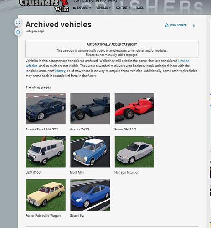Select the Mort Mini thumbnail

click(x=90, y=152)
